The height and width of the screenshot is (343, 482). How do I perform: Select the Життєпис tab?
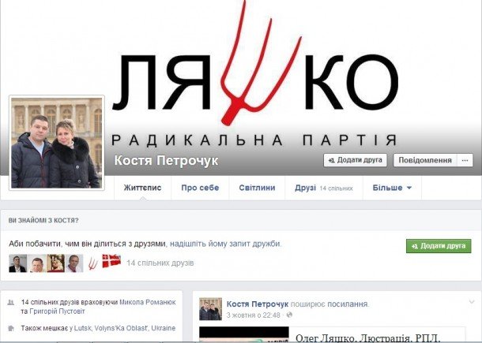click(142, 188)
